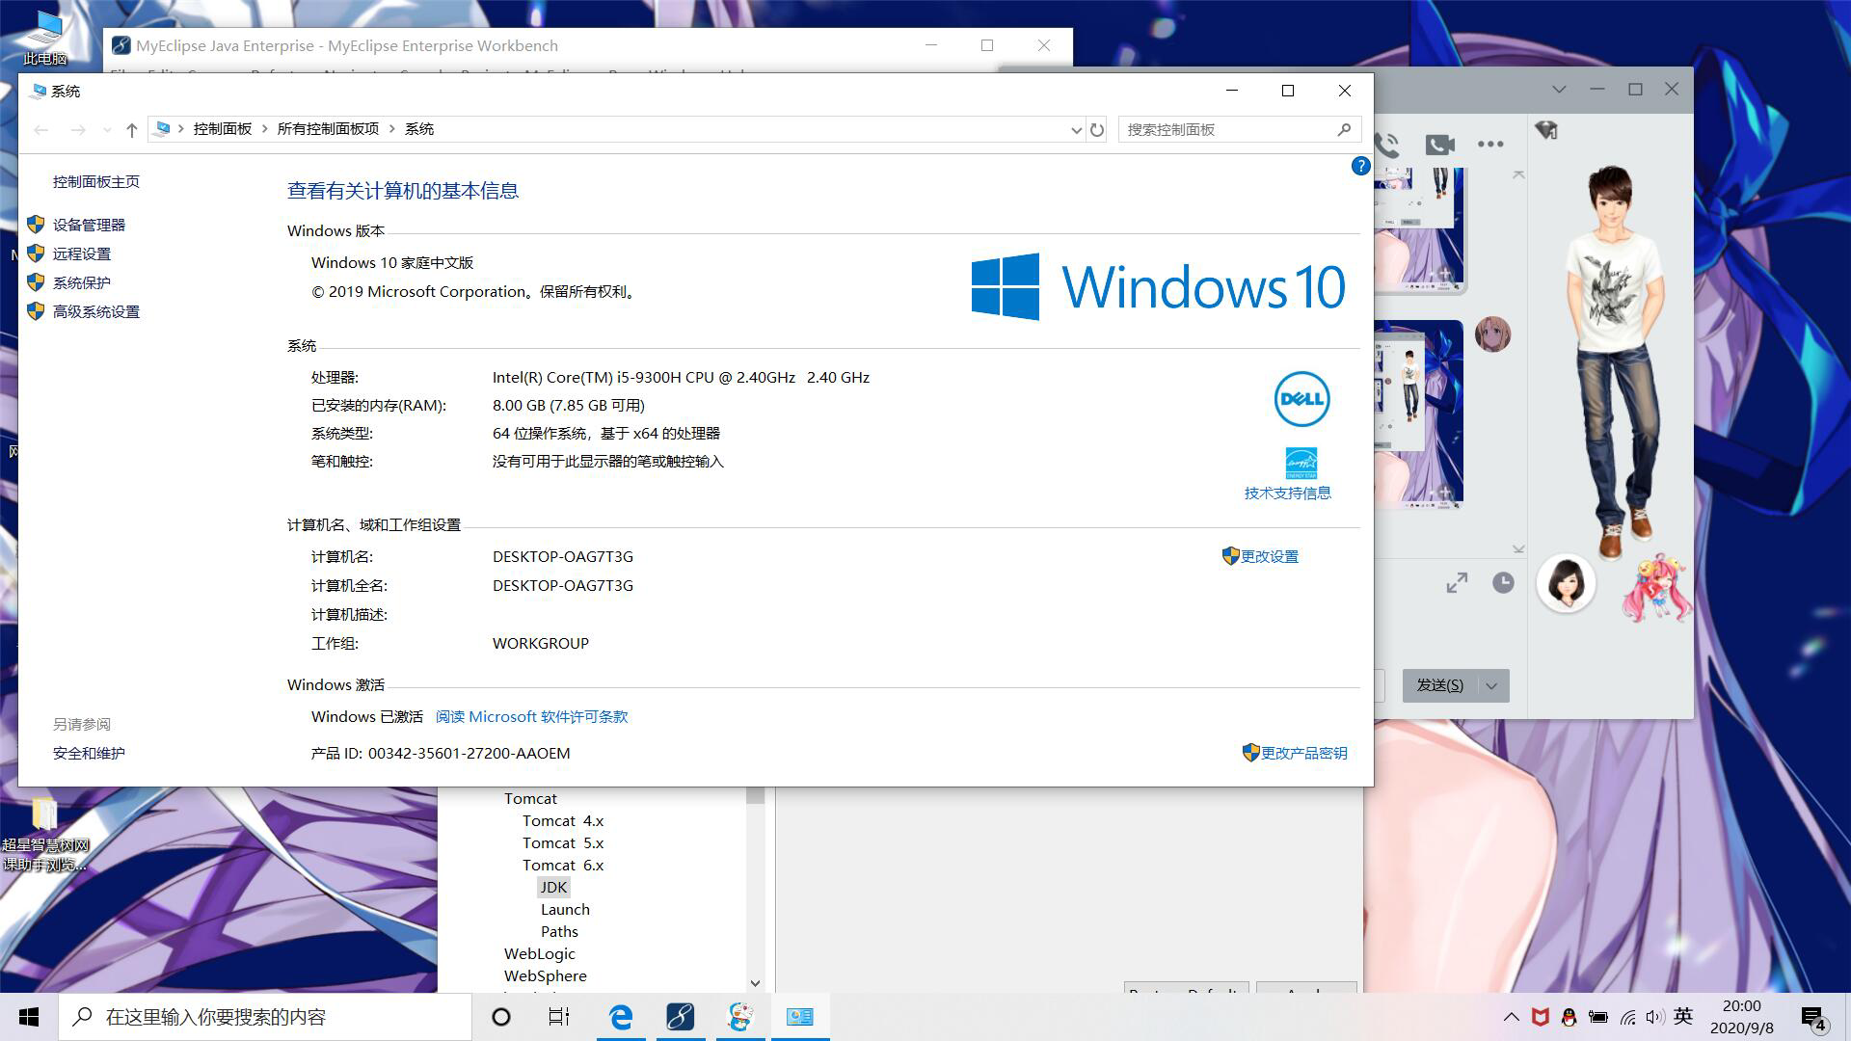This screenshot has height=1041, width=1851.
Task: Show hidden system tray icons
Action: [1511, 1017]
